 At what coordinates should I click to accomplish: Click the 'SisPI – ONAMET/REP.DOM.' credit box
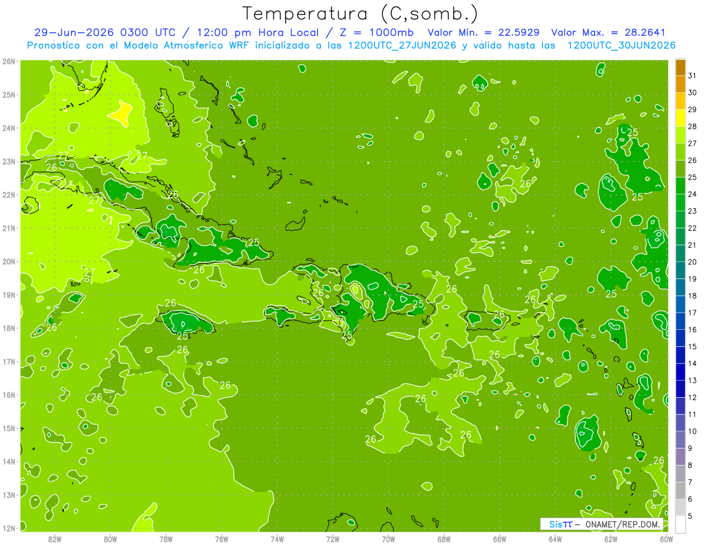601,524
